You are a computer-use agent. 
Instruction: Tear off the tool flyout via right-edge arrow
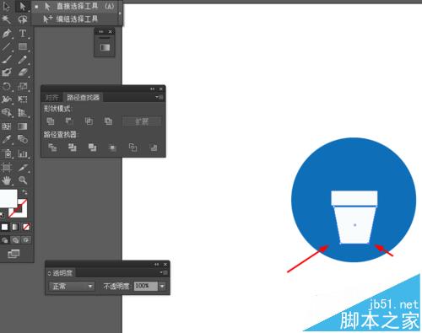120,13
